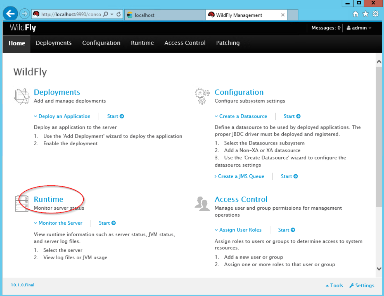Switch to the Patching tab
The height and width of the screenshot is (296, 384).
tap(228, 43)
